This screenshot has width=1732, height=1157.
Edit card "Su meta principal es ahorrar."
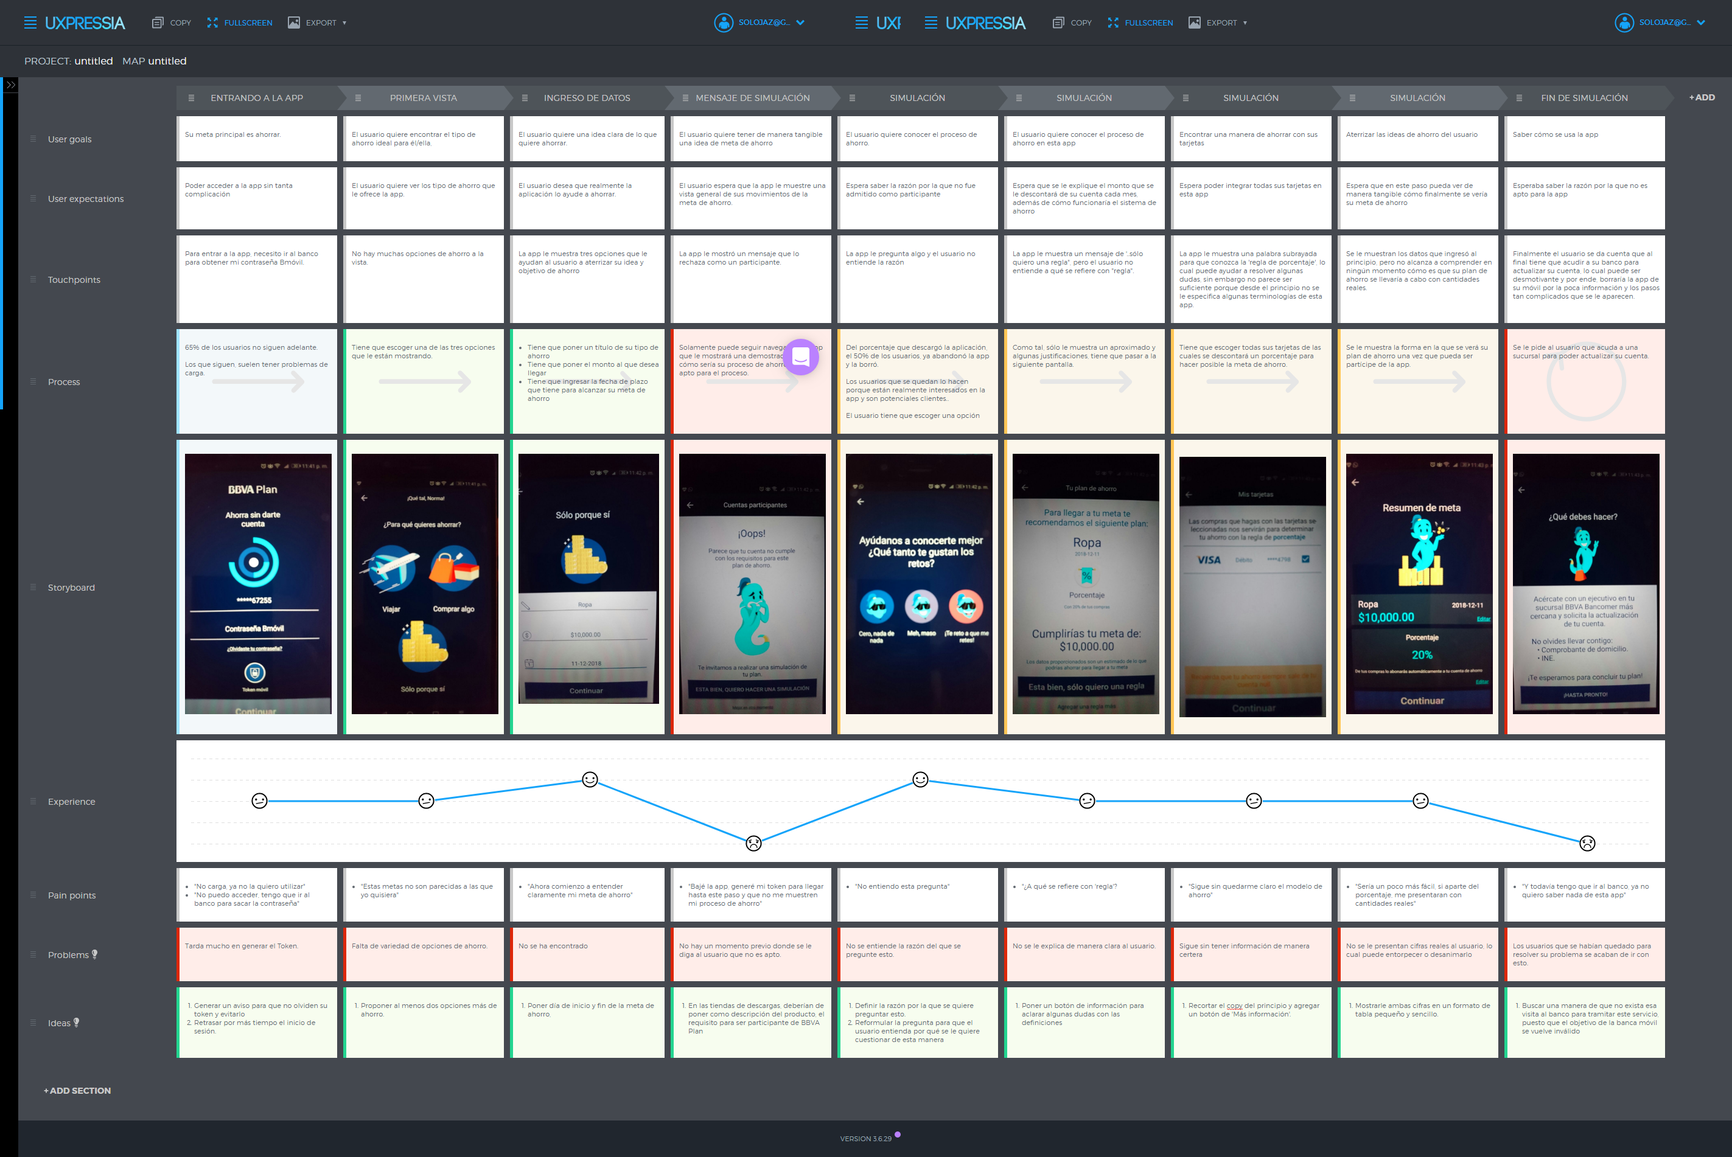(x=256, y=139)
